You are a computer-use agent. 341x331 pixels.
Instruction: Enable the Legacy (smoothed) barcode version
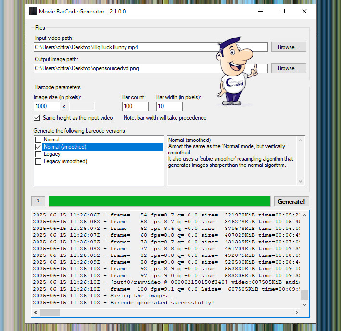(x=38, y=161)
